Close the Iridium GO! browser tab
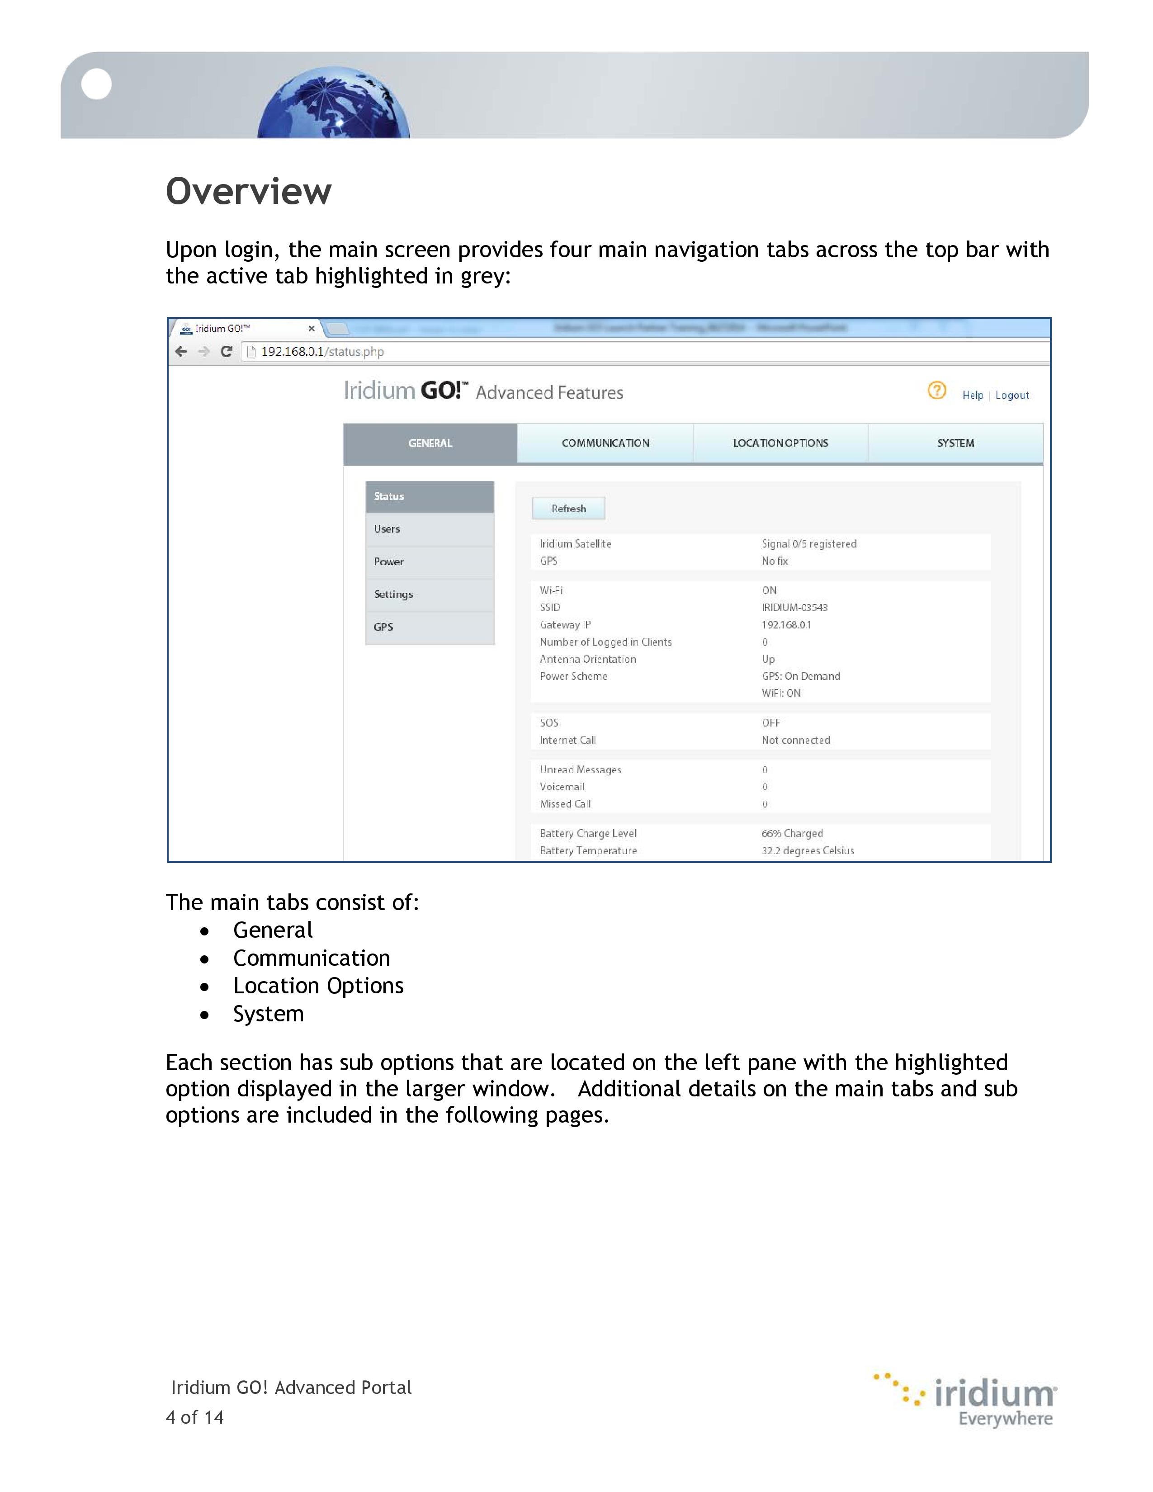Screen dimensions: 1153x1492 312,329
